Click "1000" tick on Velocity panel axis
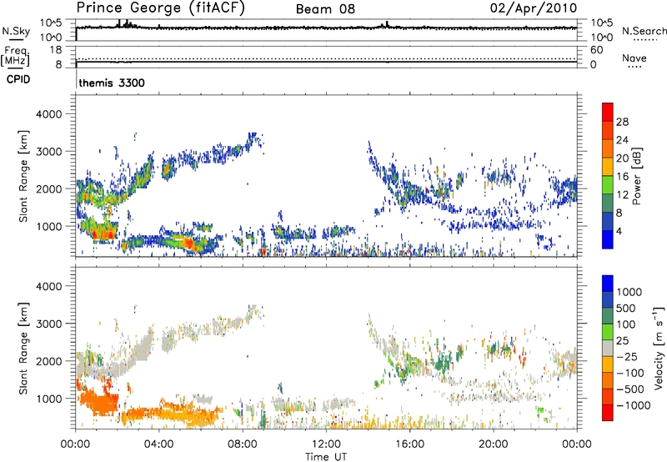The width and height of the screenshot is (667, 462). click(49, 399)
